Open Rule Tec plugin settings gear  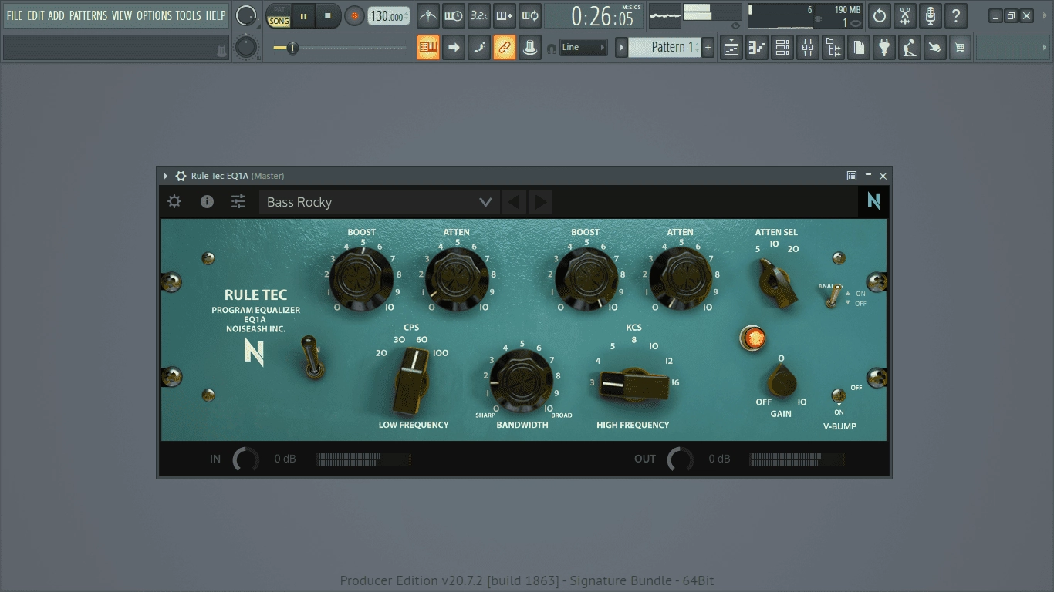pos(175,201)
